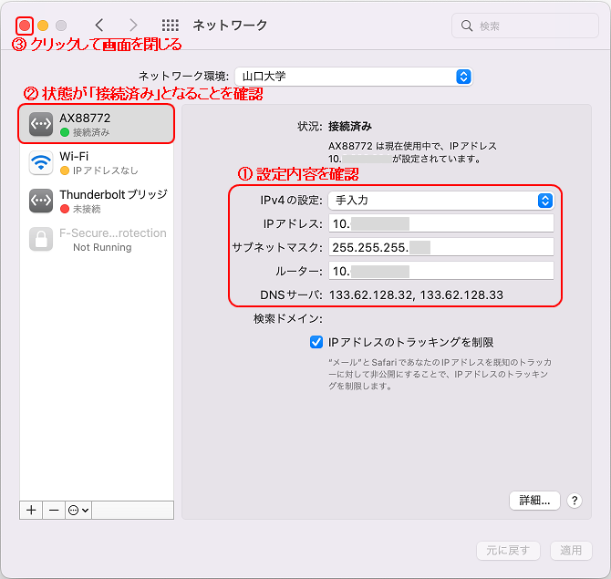Click the 元に戻す revert button
Screen dimensions: 611x579
(x=508, y=551)
